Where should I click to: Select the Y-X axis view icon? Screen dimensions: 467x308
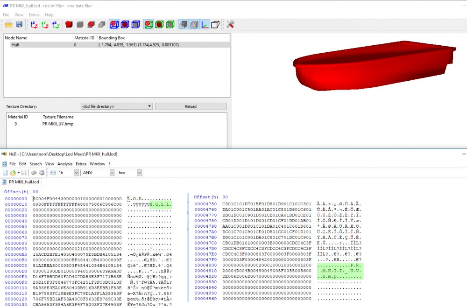[x=45, y=24]
